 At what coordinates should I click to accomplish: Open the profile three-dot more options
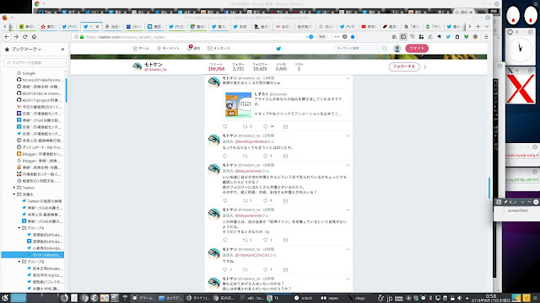click(425, 67)
